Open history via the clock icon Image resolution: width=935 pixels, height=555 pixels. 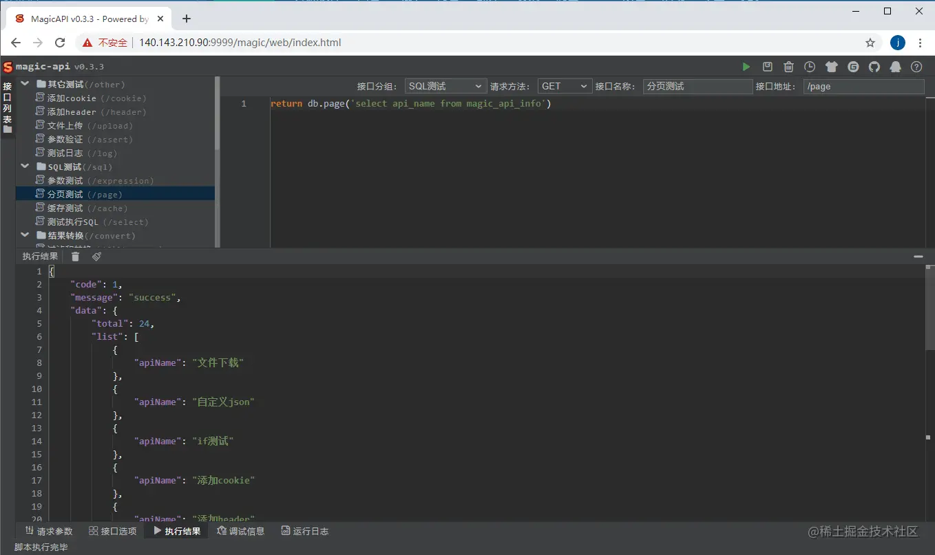(x=810, y=67)
